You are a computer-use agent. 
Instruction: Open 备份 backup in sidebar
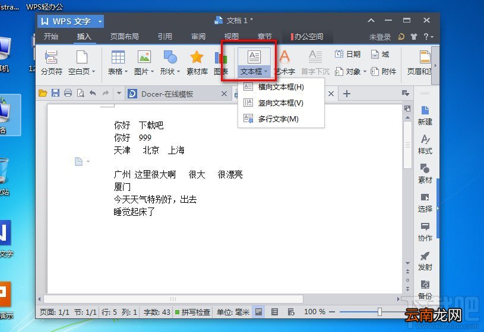point(425,290)
